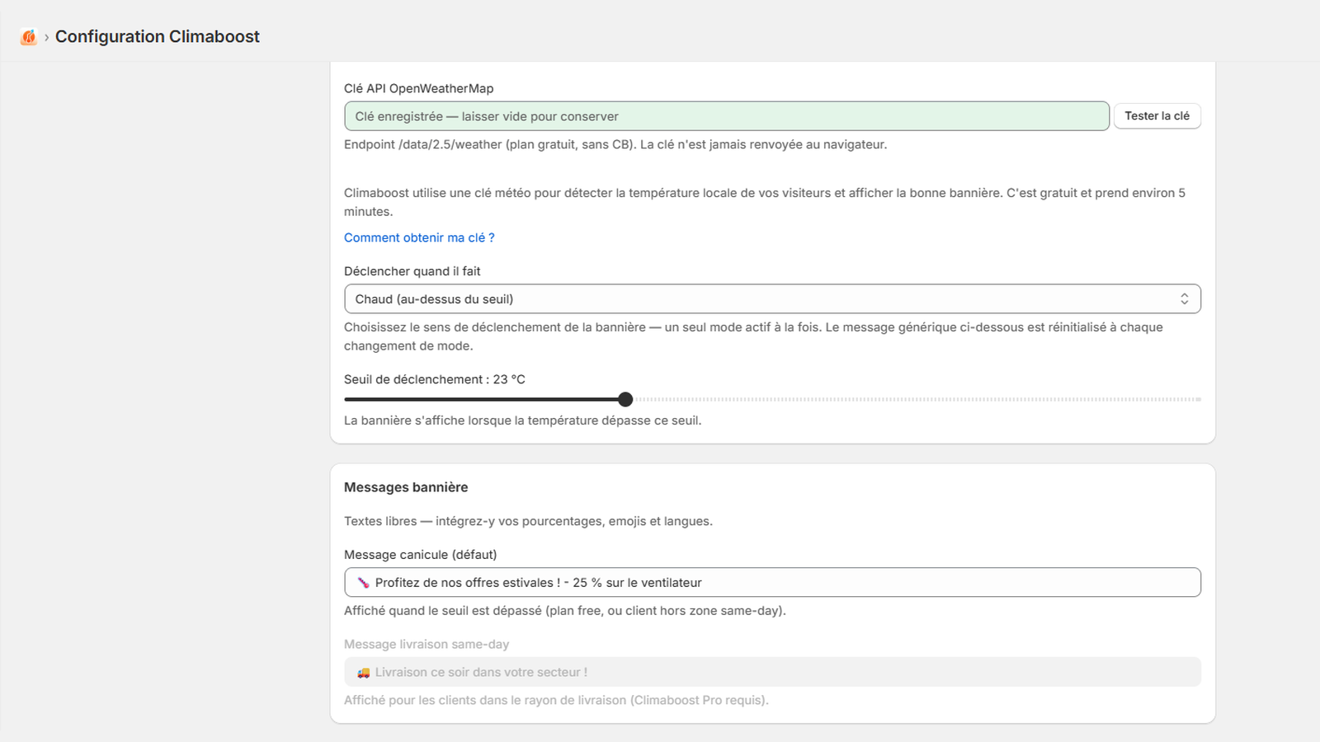Click the breadcrumb chevron separator

[x=47, y=37]
